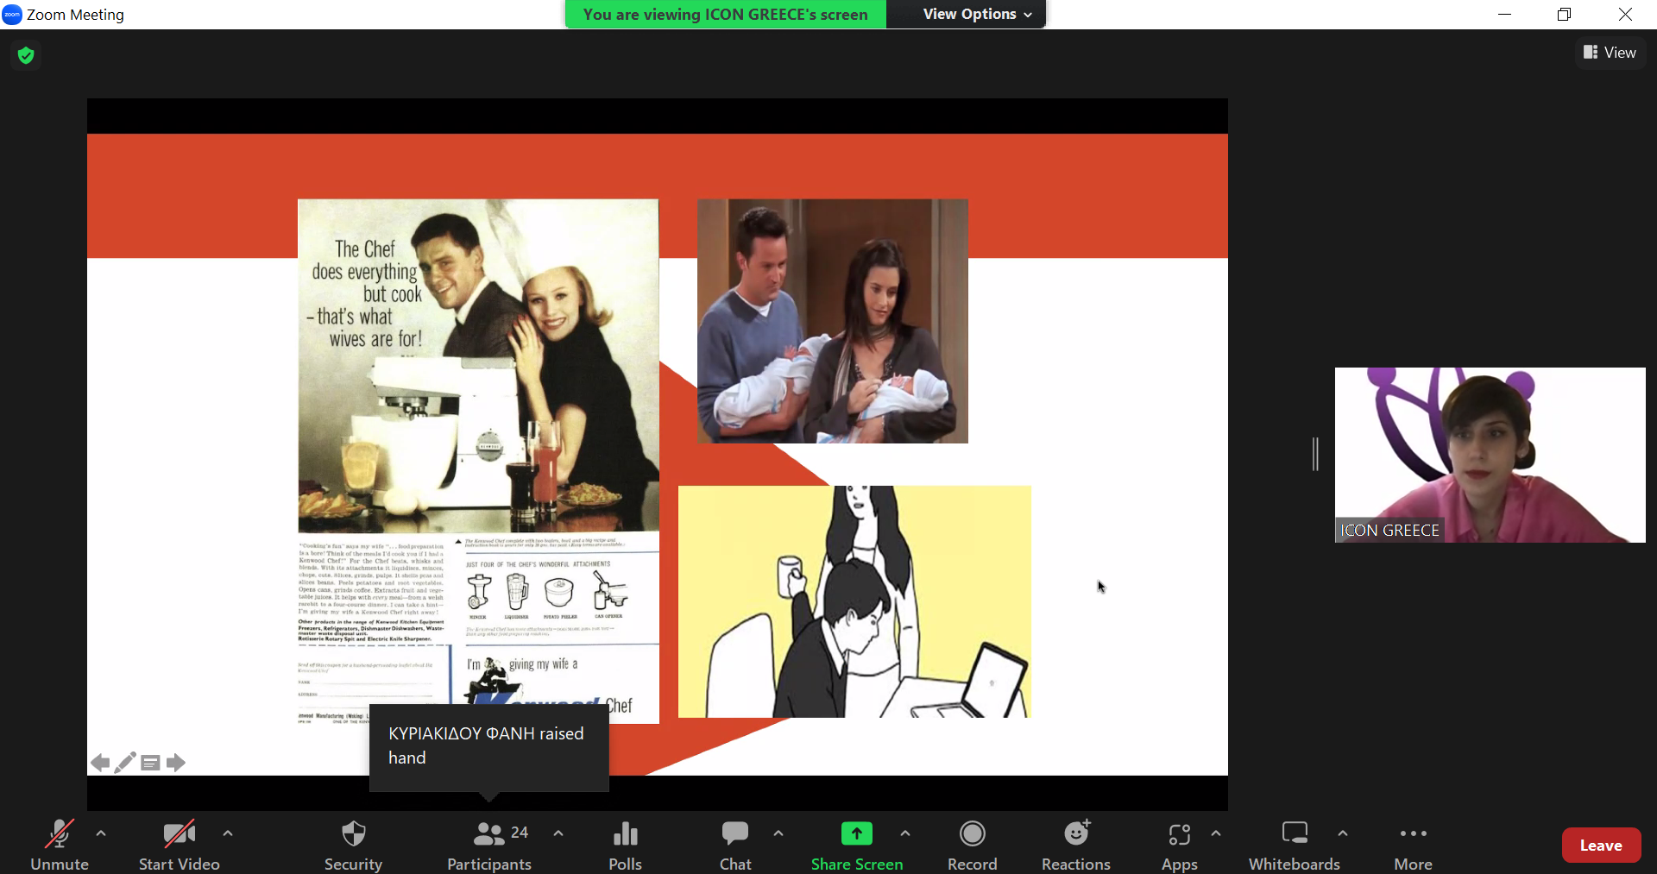Start your video camera

[180, 845]
